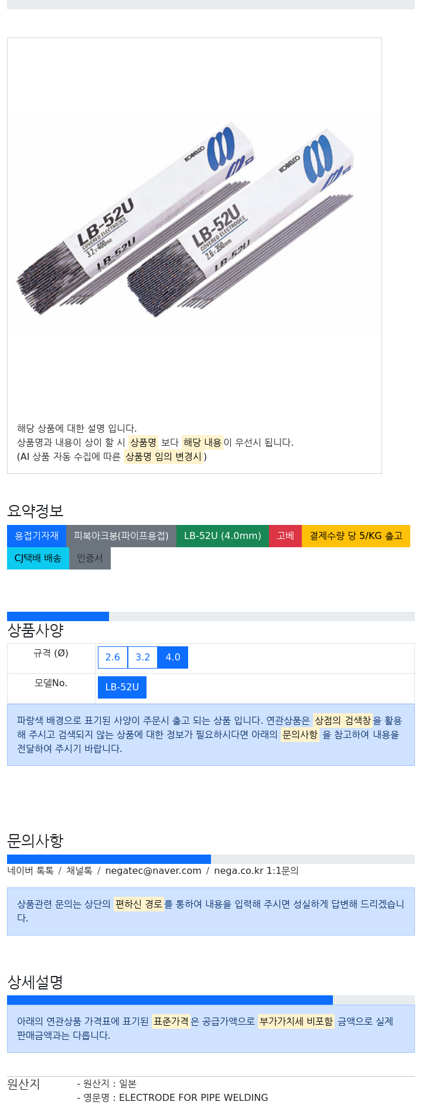Select the 4.0 diameter option
Image resolution: width=422 pixels, height=1105 pixels.
pyautogui.click(x=173, y=657)
